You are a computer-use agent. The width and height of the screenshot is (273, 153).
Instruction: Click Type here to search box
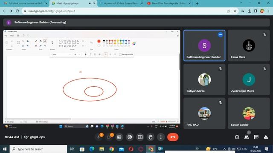click(x=38, y=149)
